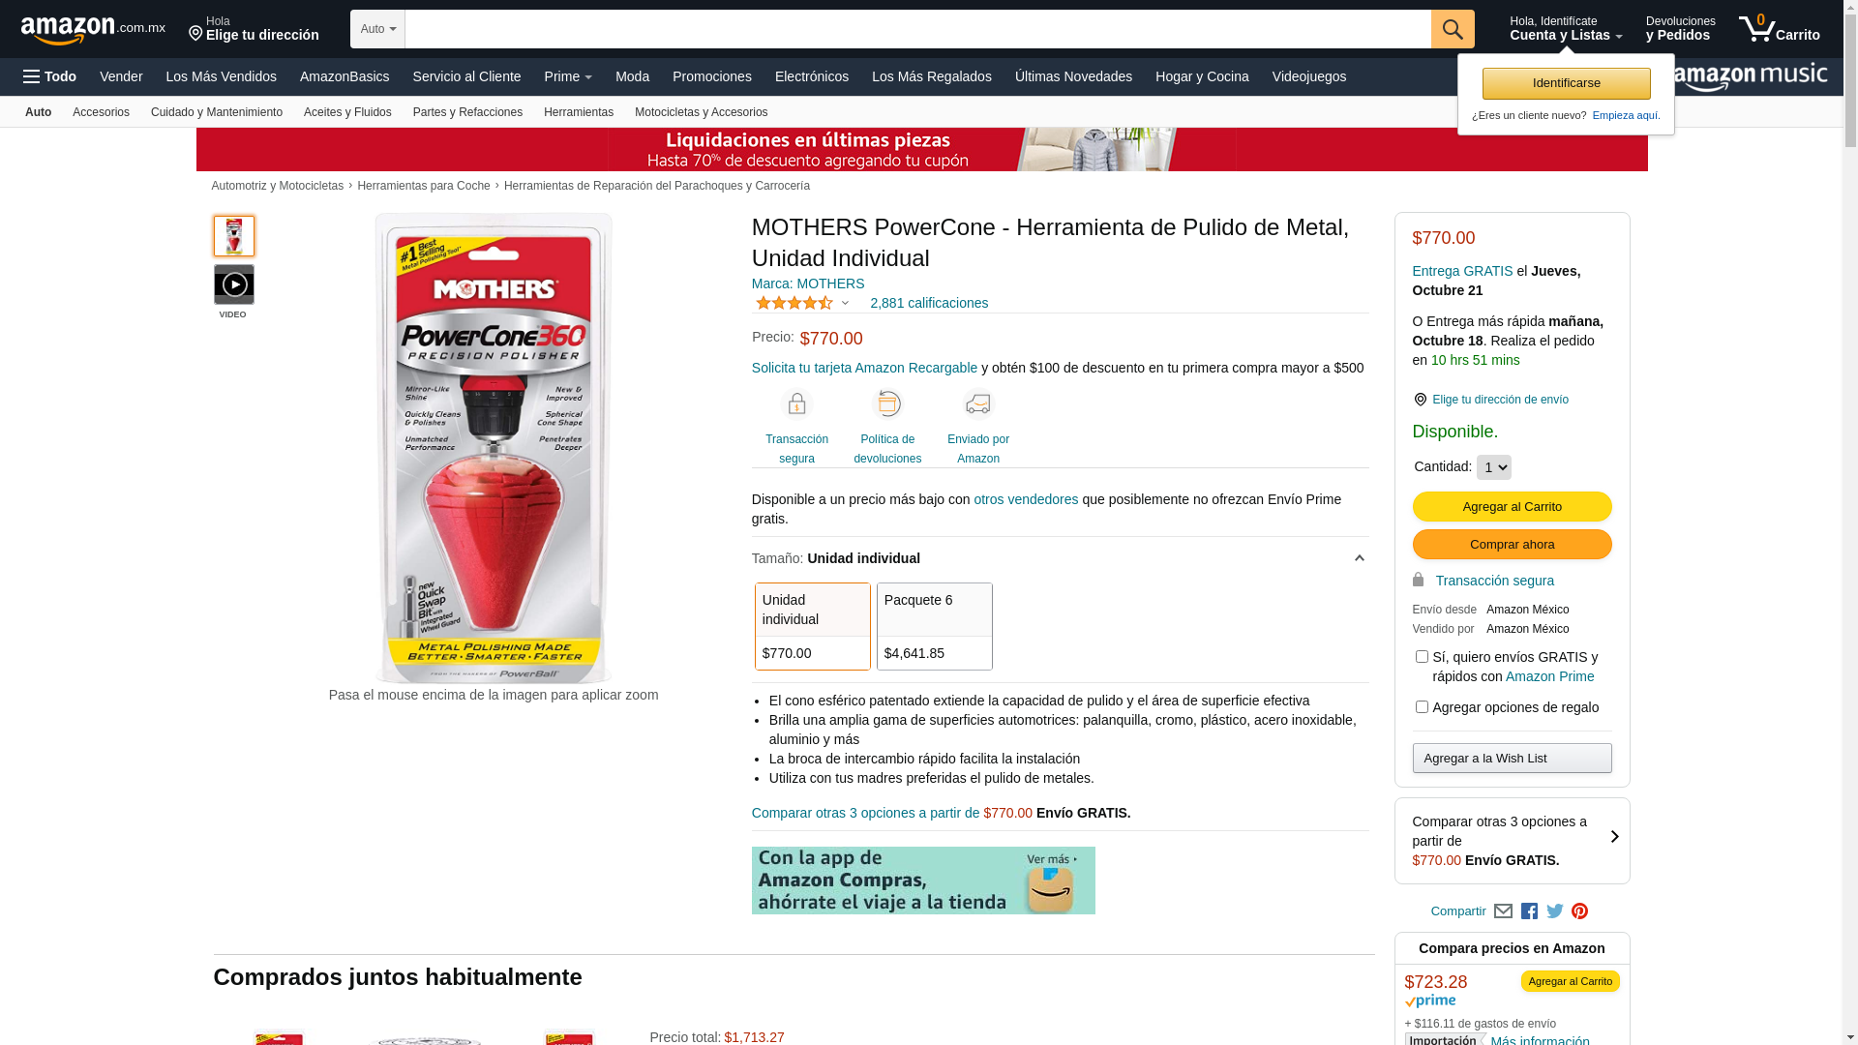Open the Cantidad quantity dropdown
This screenshot has width=1858, height=1045.
(1494, 467)
